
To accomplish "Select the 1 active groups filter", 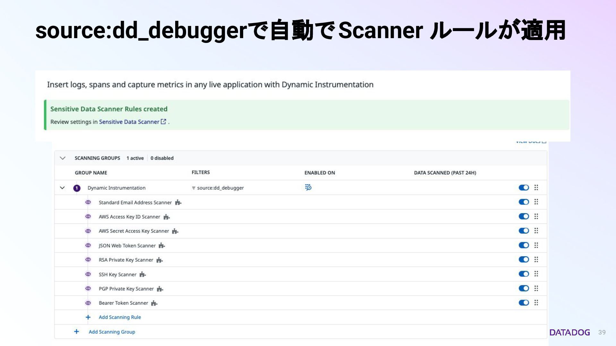I will tap(135, 158).
